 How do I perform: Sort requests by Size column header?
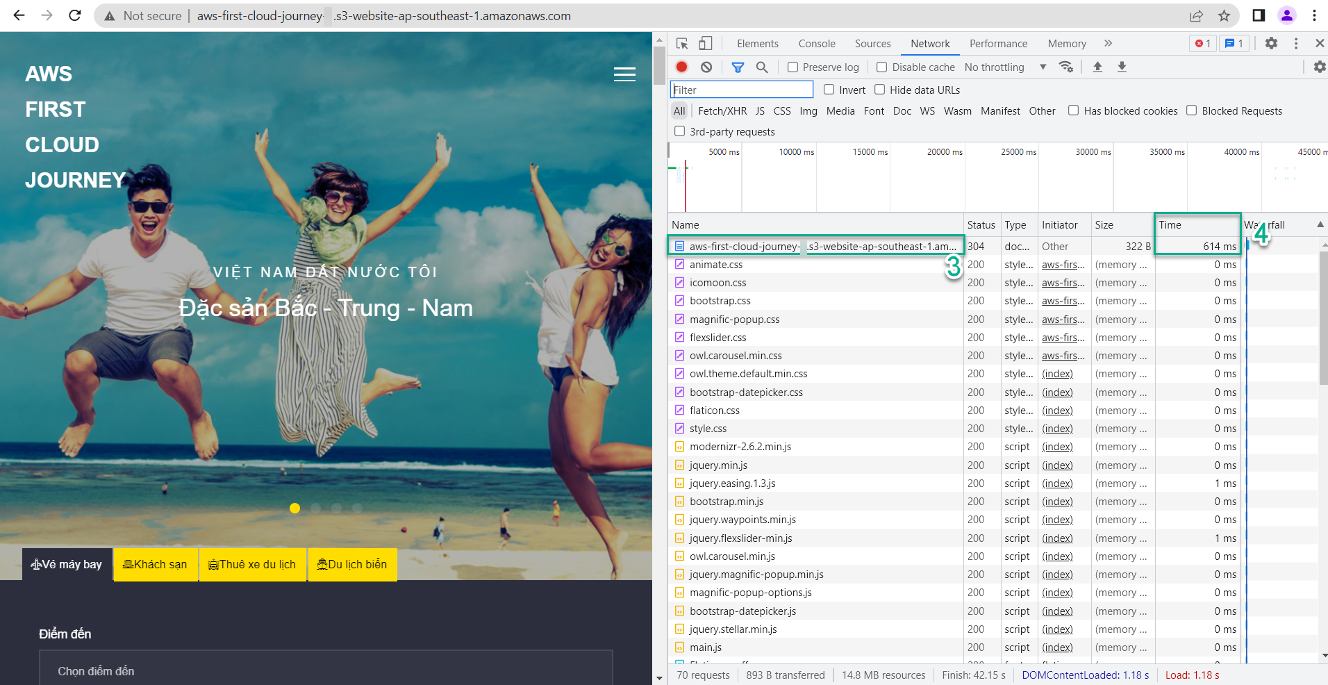tap(1122, 224)
